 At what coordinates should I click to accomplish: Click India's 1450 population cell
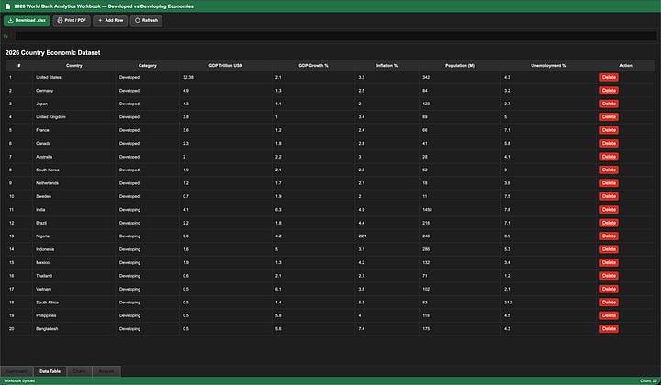pyautogui.click(x=460, y=210)
